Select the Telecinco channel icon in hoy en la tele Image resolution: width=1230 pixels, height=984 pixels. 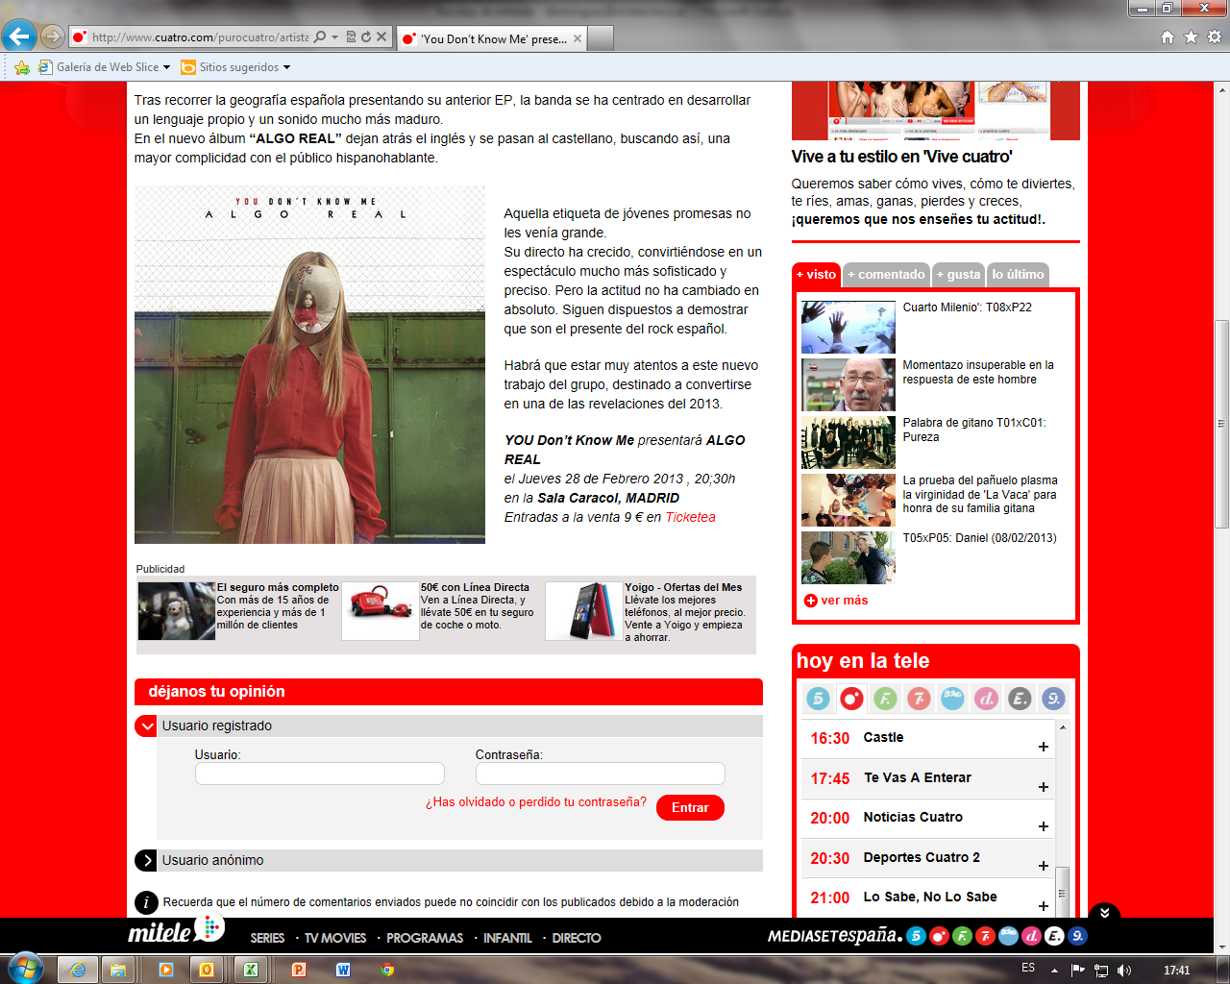click(818, 699)
